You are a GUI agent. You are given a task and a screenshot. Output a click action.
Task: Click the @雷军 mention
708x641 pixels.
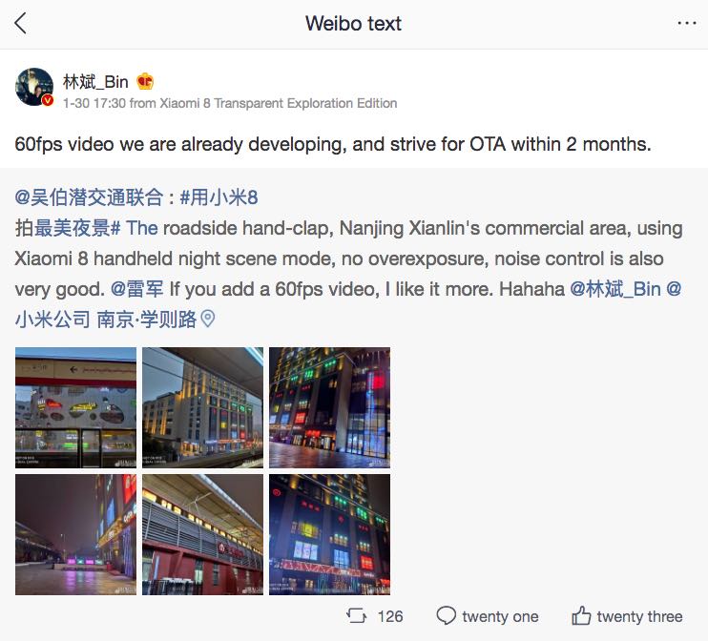(137, 289)
